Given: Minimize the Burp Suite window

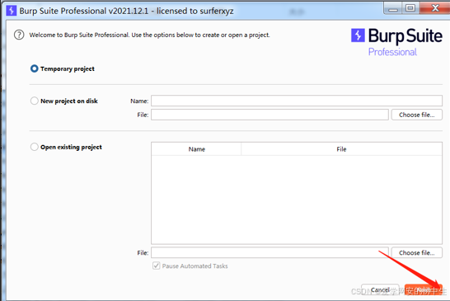Looking at the screenshot, I should [393, 8].
